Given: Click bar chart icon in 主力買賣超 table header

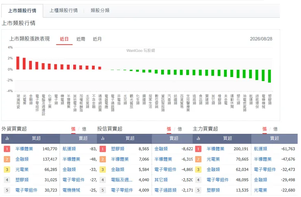Looking at the screenshot, I should pyautogui.click(x=198, y=138).
